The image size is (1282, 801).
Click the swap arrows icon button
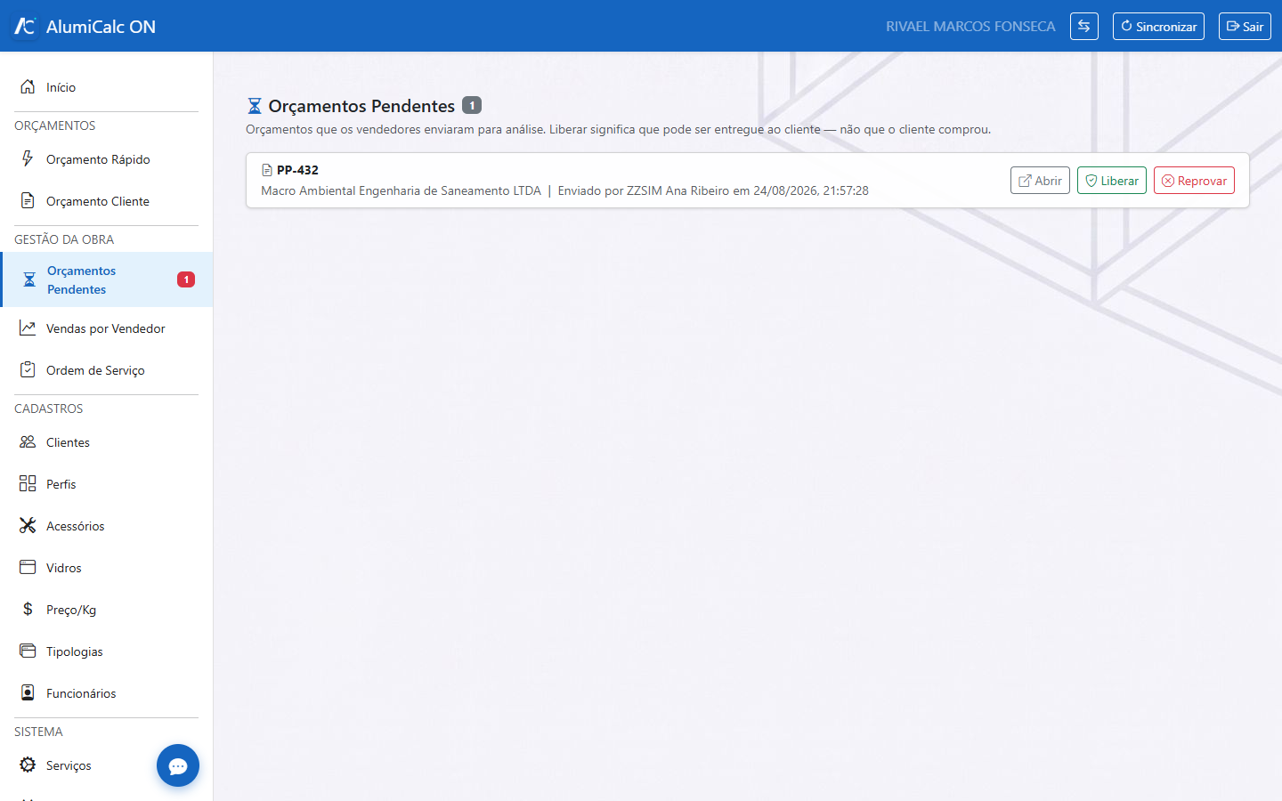(x=1083, y=26)
